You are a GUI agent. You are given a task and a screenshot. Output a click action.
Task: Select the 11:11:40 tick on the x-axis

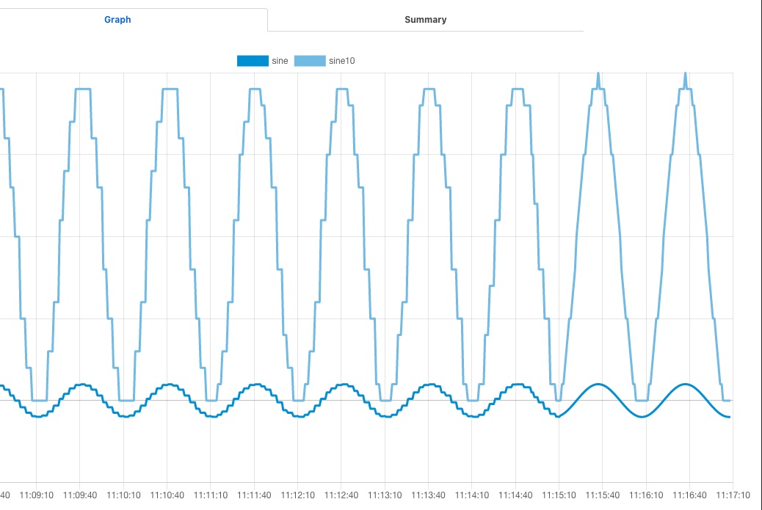click(255, 495)
